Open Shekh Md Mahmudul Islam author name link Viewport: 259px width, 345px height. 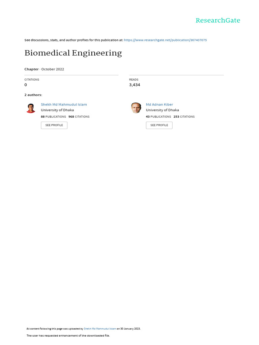coord(64,104)
